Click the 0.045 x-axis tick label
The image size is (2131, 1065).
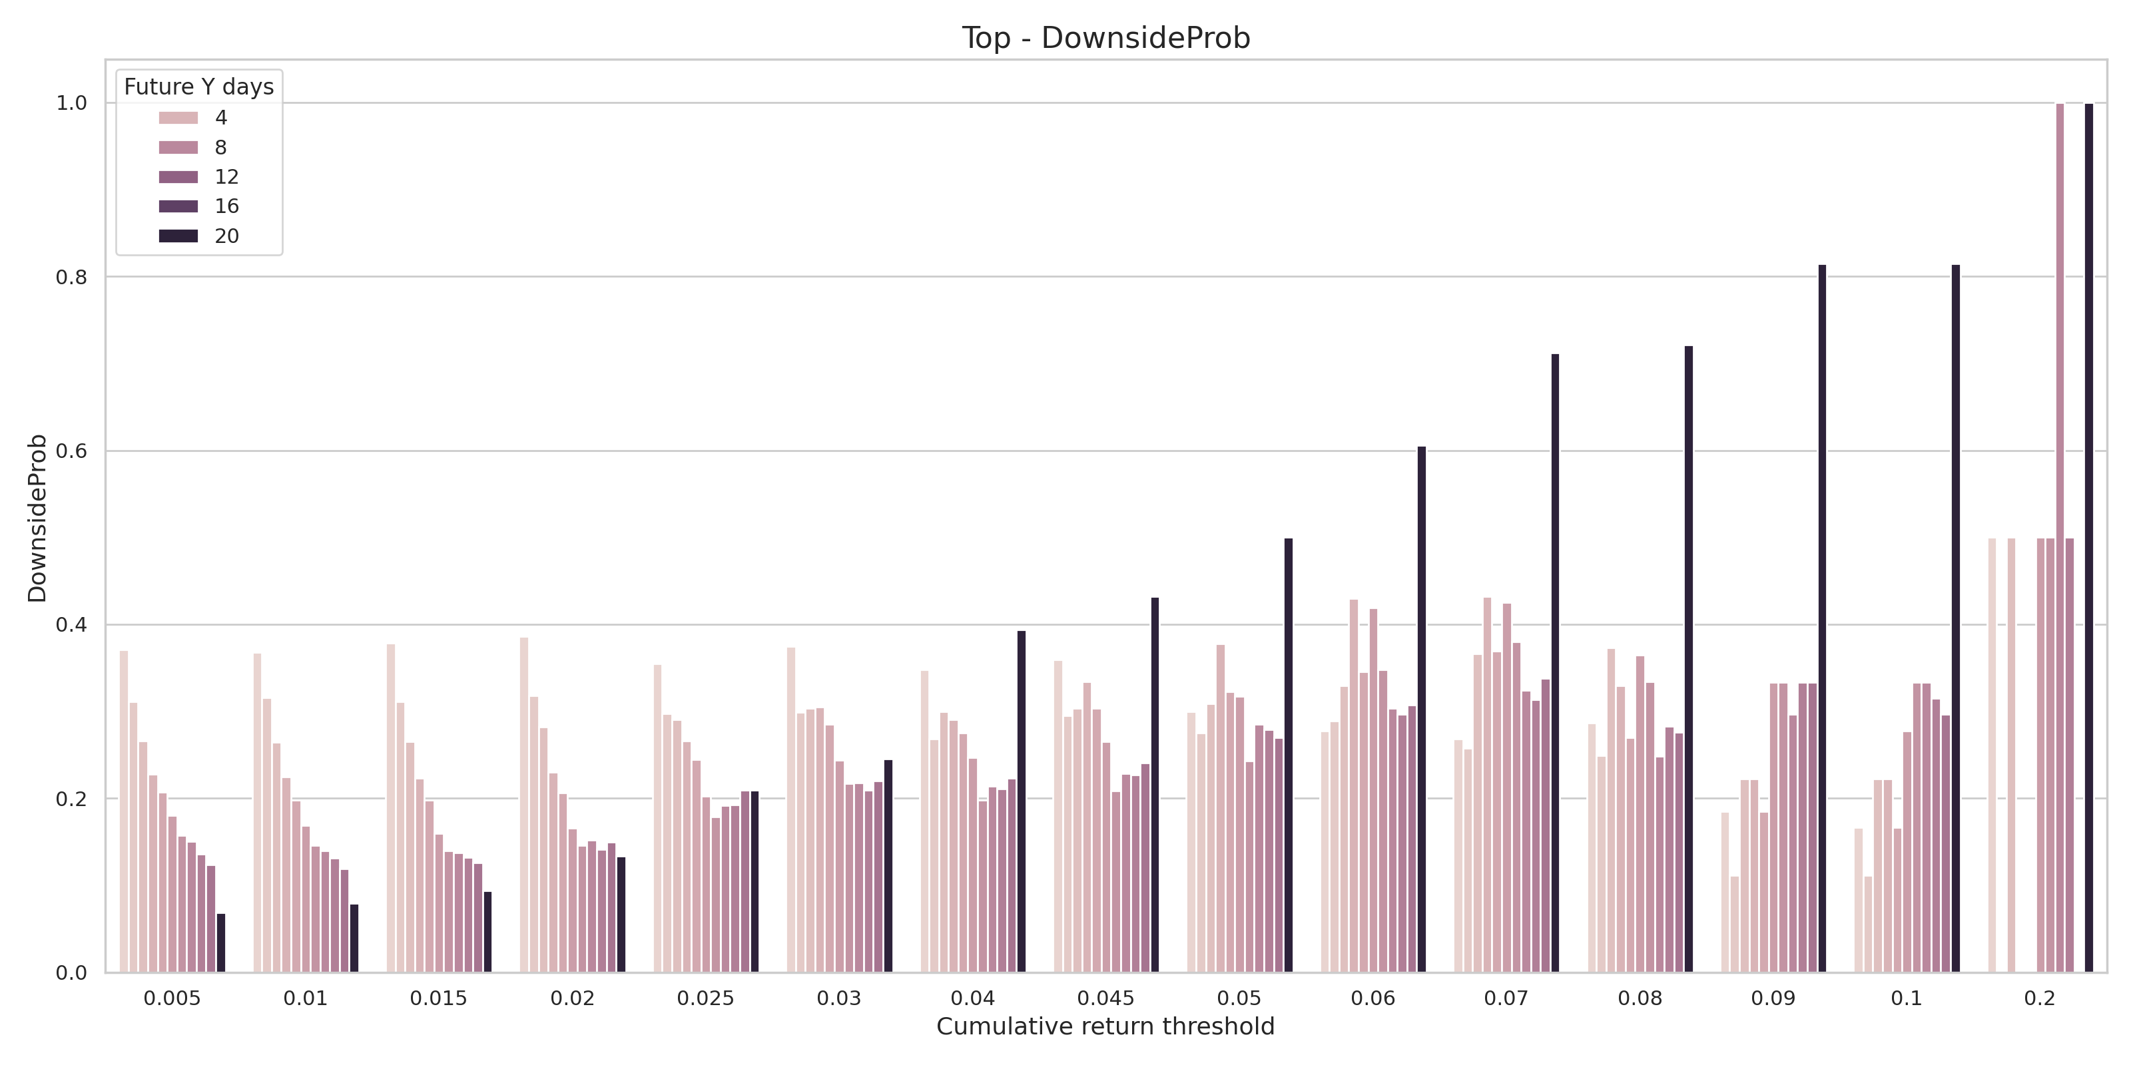pos(1105,999)
